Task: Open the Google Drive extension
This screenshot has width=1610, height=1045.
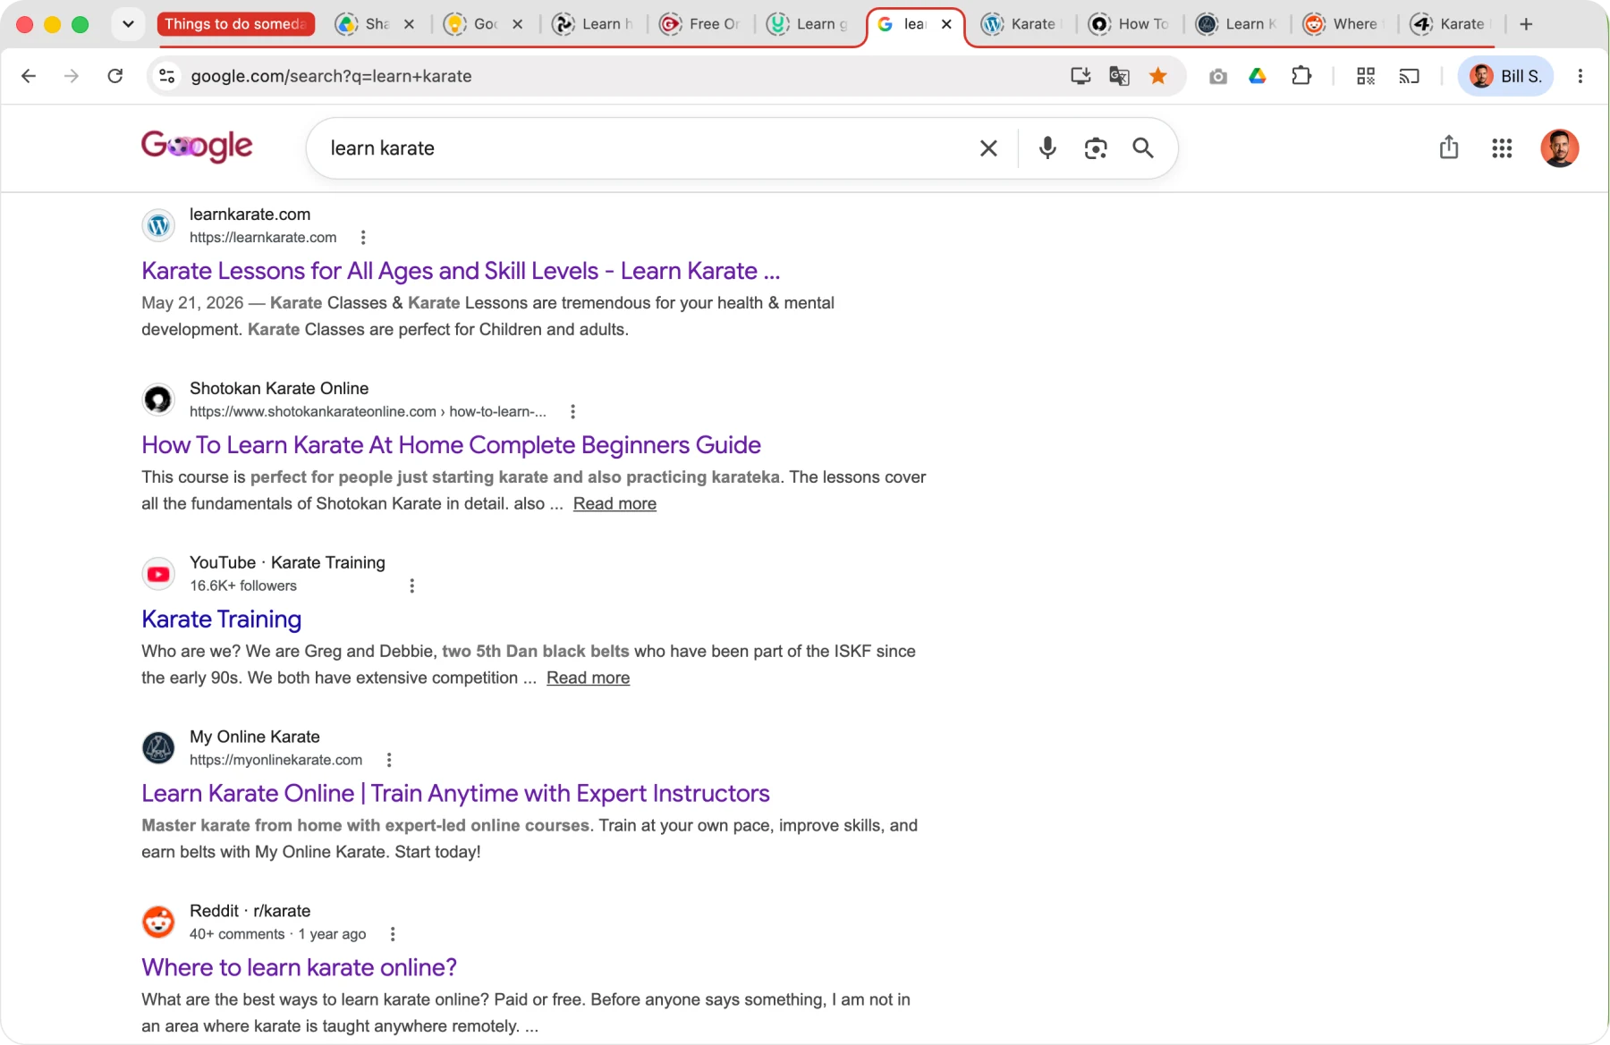Action: click(1258, 76)
